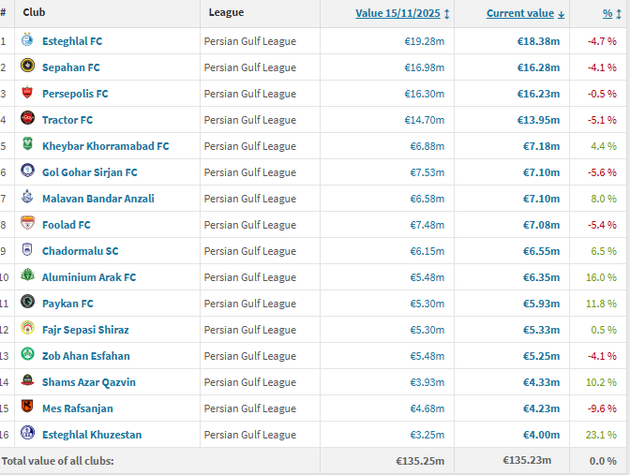The image size is (630, 475).
Task: Click the Foolad FC club crest icon
Action: [27, 225]
